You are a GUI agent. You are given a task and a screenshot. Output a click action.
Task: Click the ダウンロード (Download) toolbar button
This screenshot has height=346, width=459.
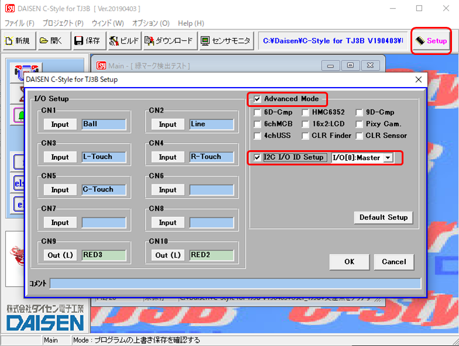170,41
